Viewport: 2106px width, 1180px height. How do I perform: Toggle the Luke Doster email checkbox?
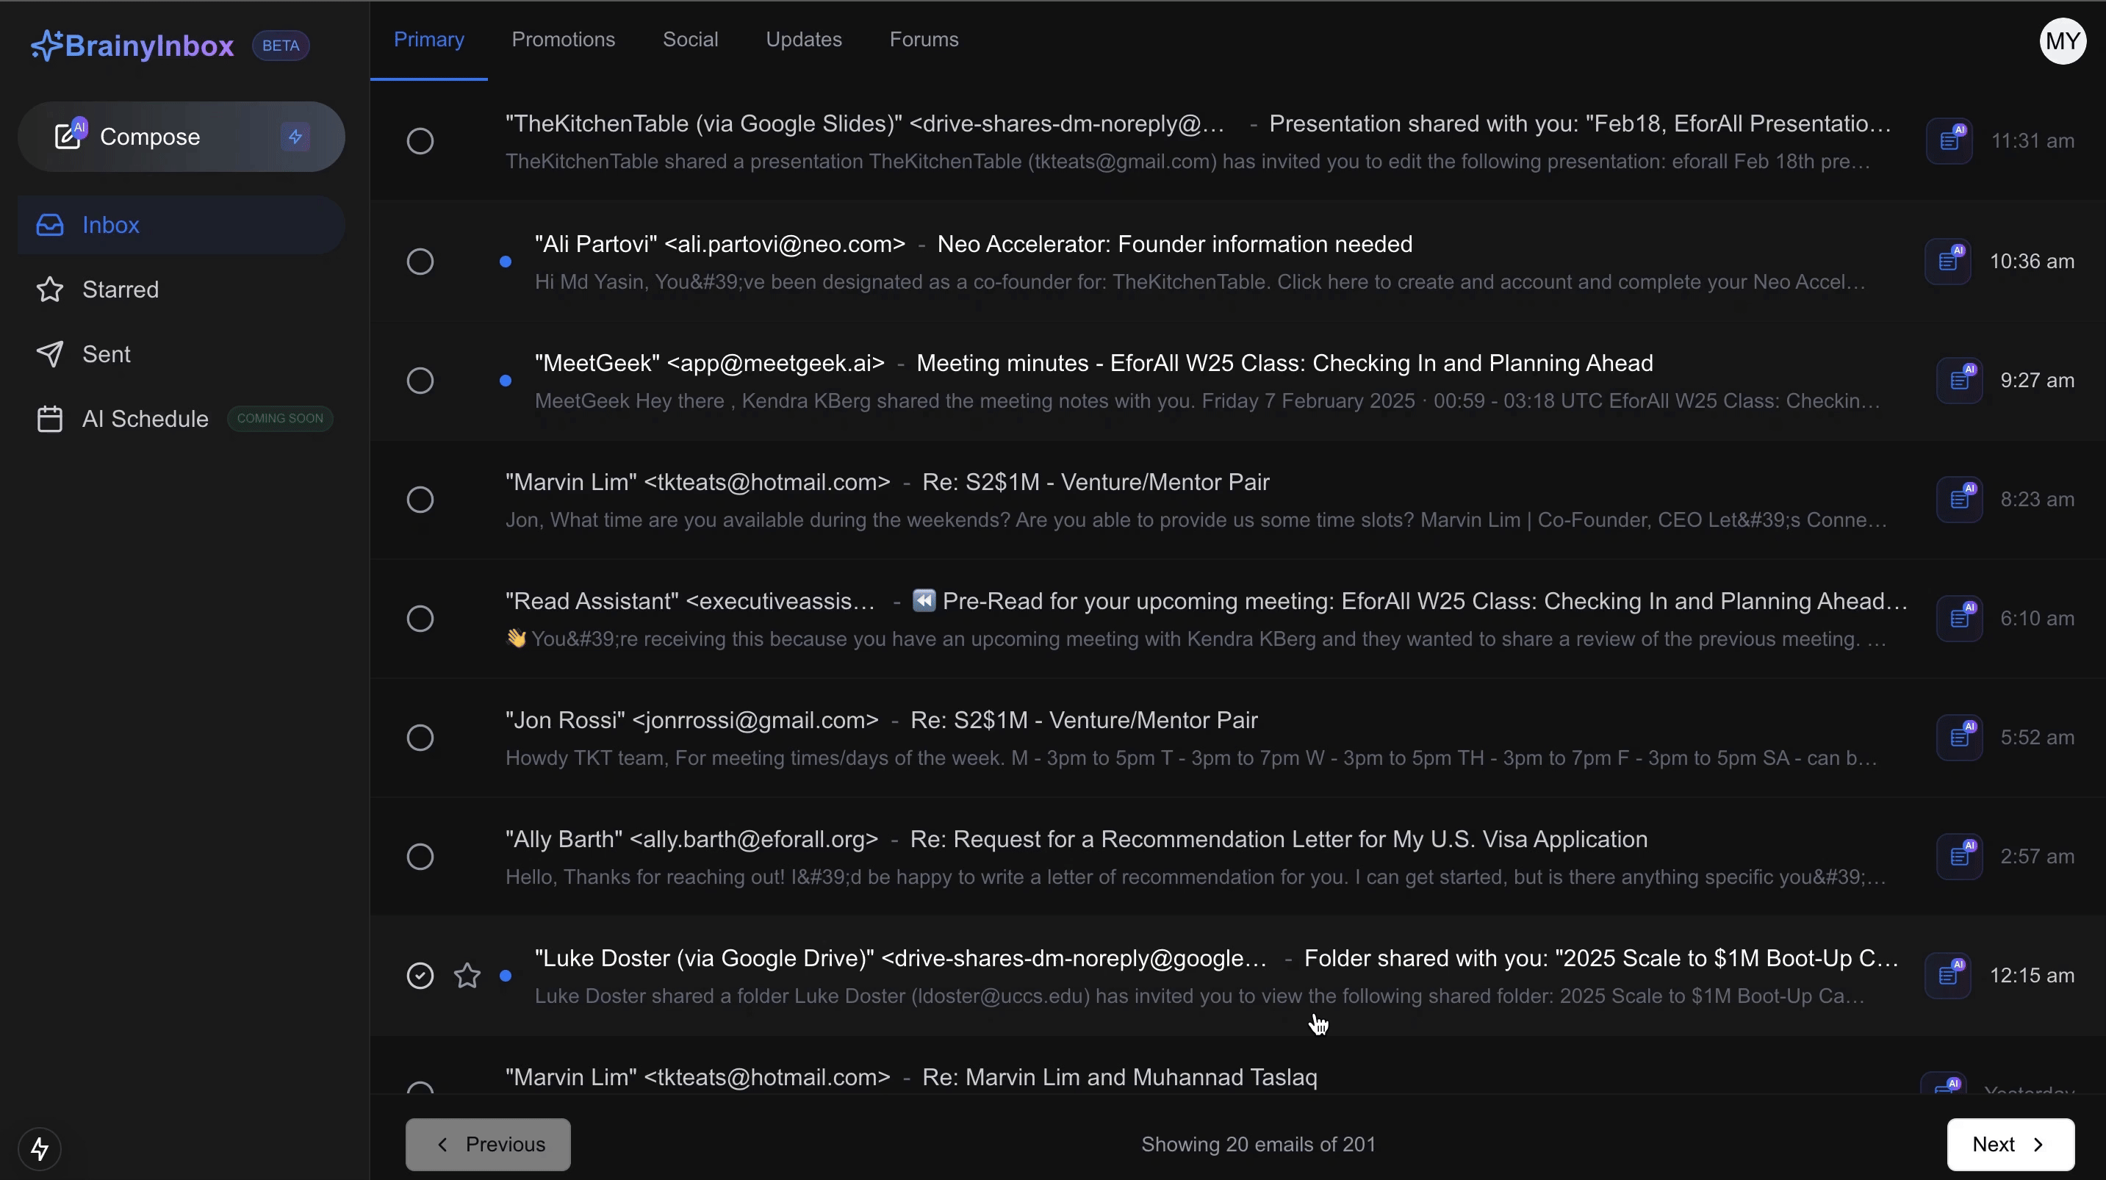(420, 976)
